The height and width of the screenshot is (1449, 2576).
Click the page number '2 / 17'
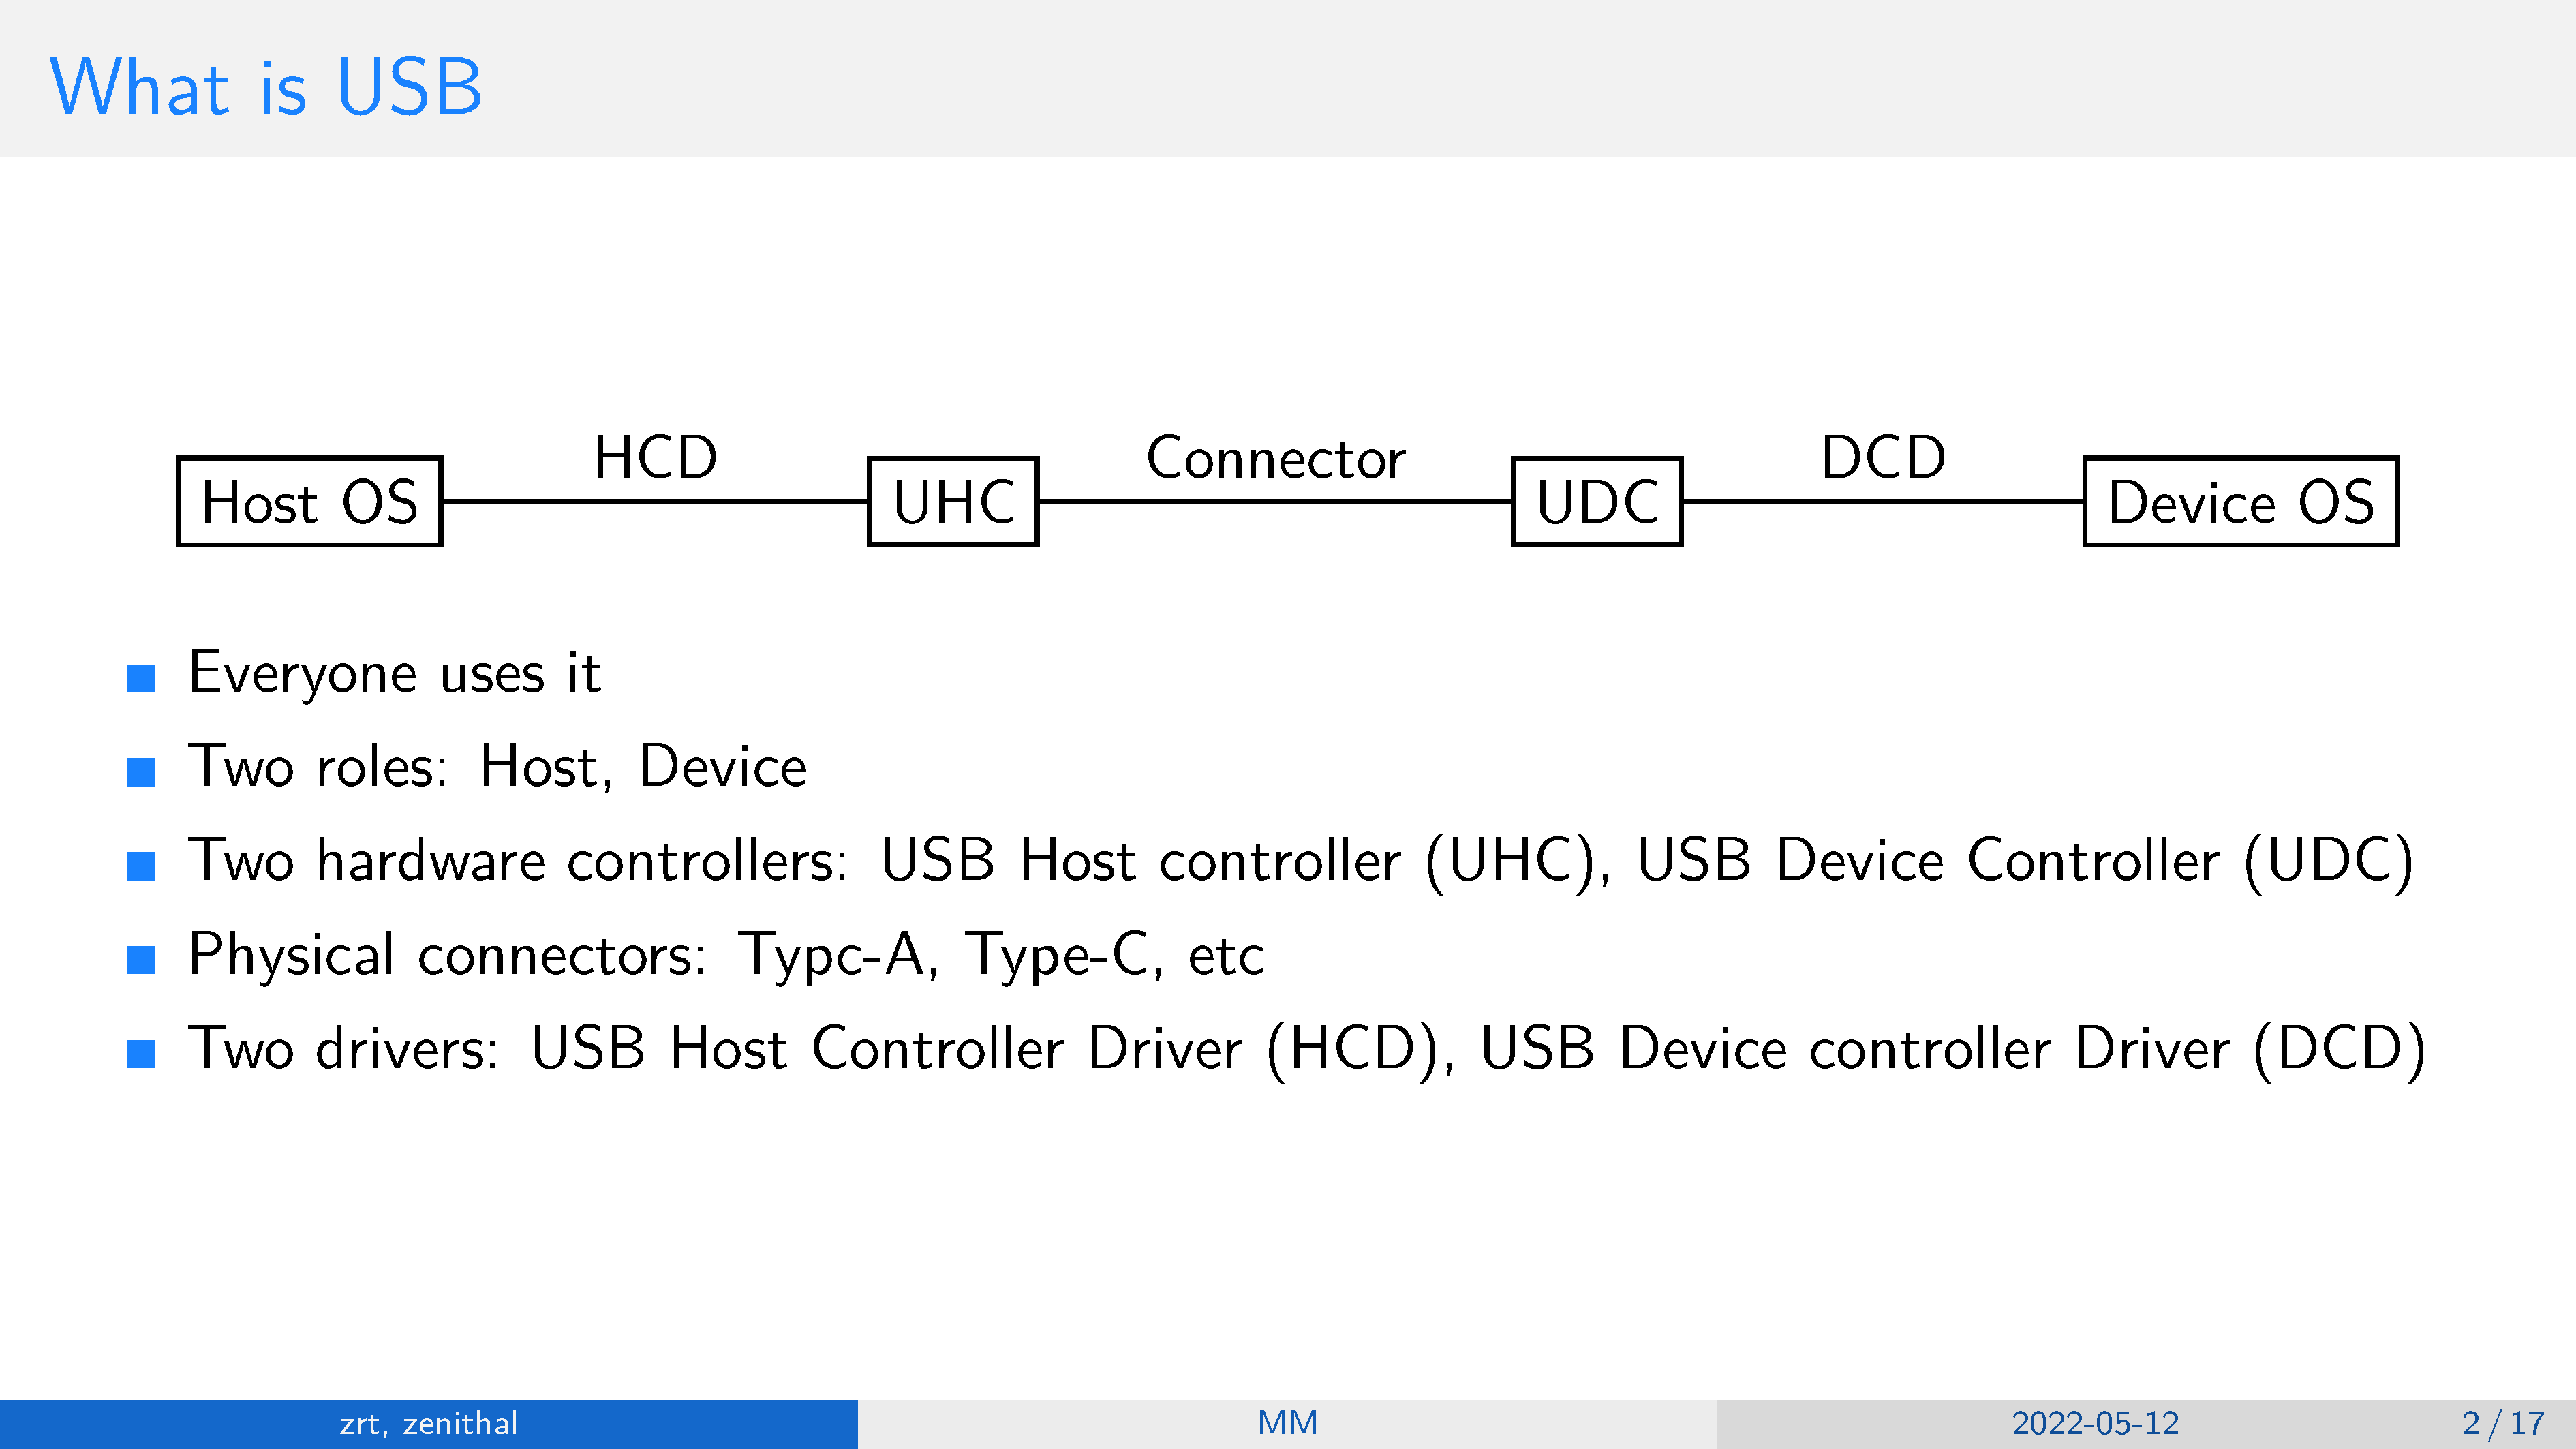tap(2503, 1423)
